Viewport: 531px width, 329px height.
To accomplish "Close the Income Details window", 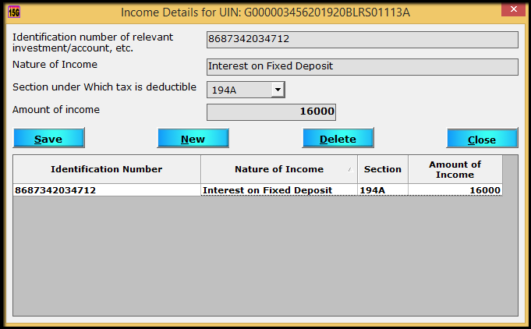I will click(513, 9).
